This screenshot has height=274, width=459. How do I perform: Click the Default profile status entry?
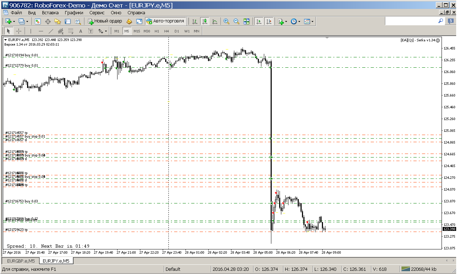[173, 269]
